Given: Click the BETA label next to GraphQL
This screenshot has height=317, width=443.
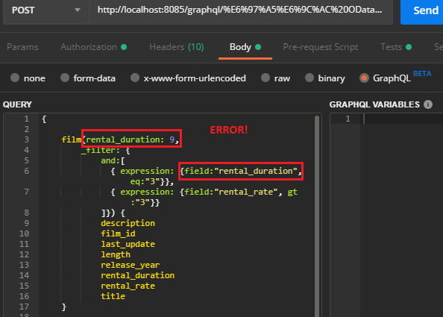Looking at the screenshot, I should pyautogui.click(x=422, y=74).
